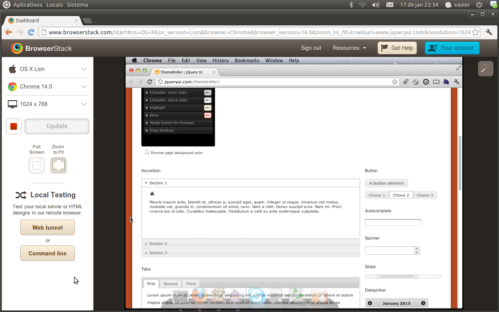Reload page in the outer browser
The width and height of the screenshot is (499, 312).
pyautogui.click(x=31, y=32)
